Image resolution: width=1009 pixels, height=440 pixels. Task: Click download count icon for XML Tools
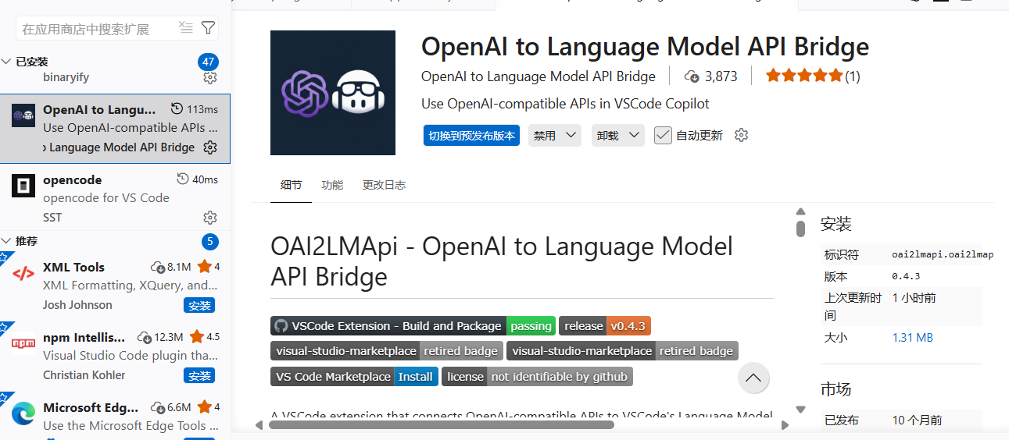pyautogui.click(x=158, y=267)
